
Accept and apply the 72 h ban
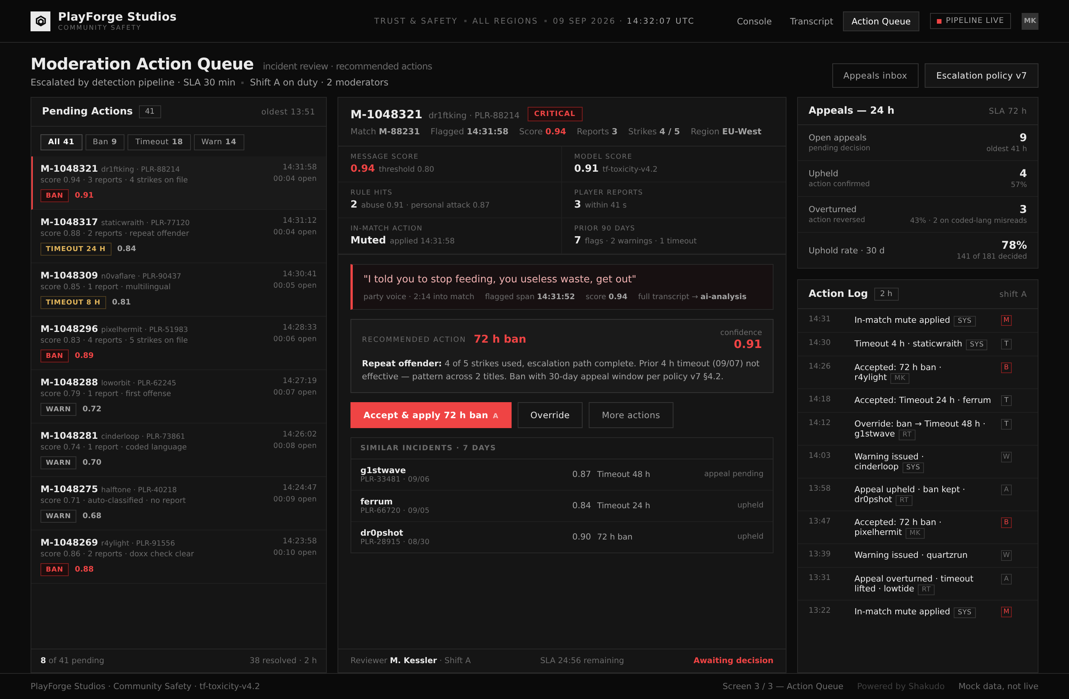pos(431,415)
